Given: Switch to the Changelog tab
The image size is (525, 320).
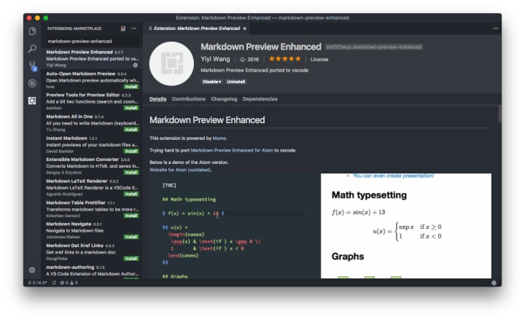Looking at the screenshot, I should tap(224, 99).
